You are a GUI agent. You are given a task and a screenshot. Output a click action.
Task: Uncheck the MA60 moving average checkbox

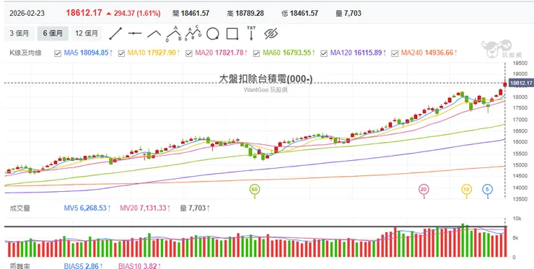pyautogui.click(x=256, y=53)
